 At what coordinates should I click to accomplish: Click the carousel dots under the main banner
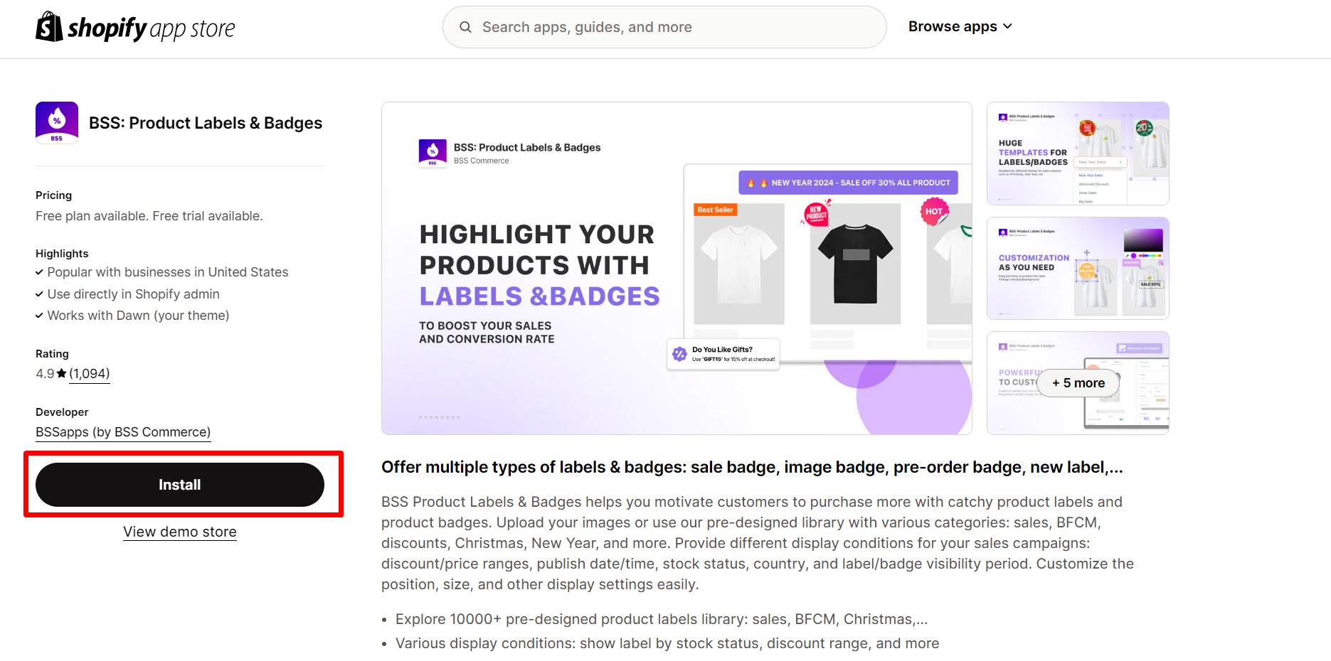[440, 419]
